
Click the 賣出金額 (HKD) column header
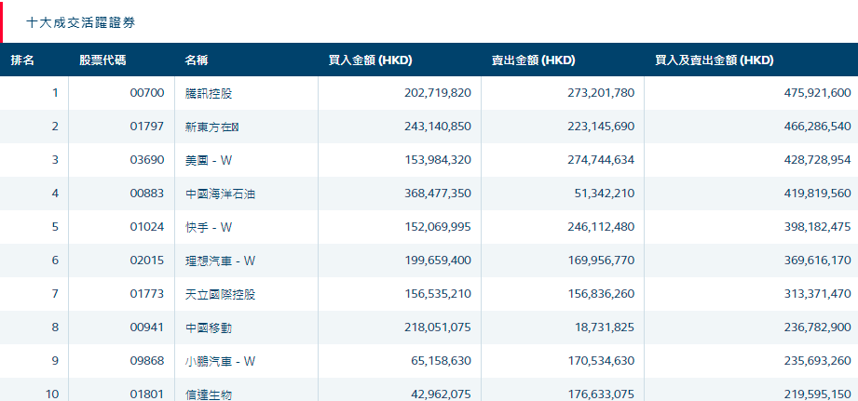(x=533, y=60)
